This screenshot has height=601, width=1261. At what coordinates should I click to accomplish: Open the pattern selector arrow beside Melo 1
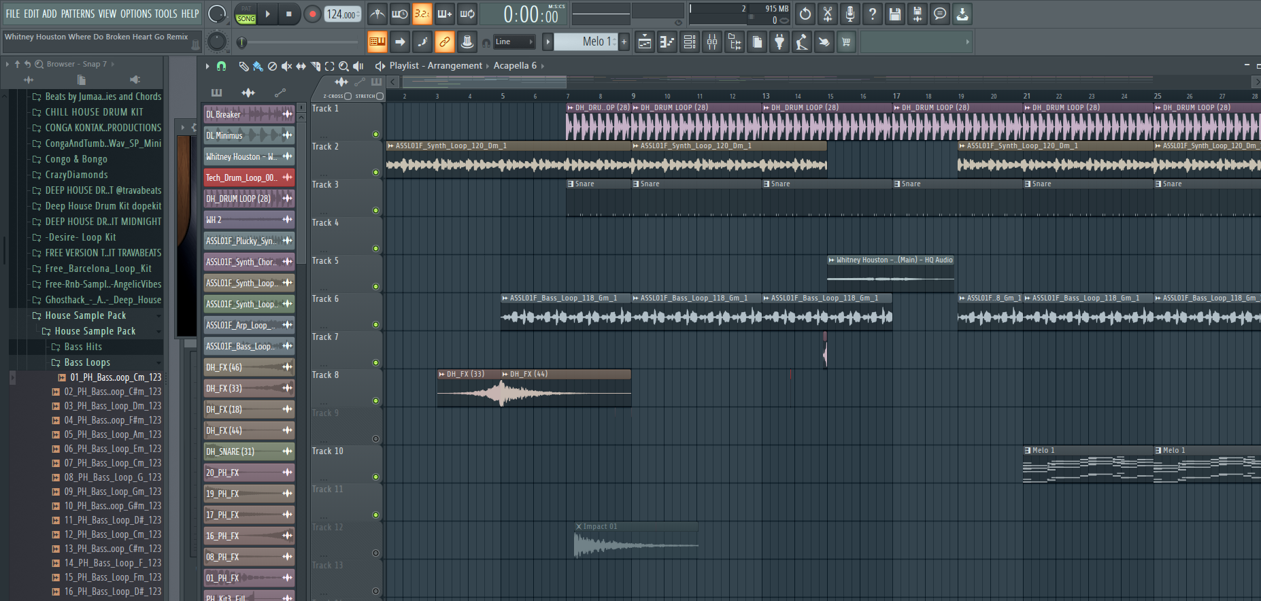(548, 42)
